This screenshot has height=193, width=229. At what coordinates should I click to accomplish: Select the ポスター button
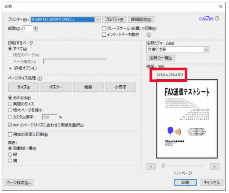(x=56, y=87)
